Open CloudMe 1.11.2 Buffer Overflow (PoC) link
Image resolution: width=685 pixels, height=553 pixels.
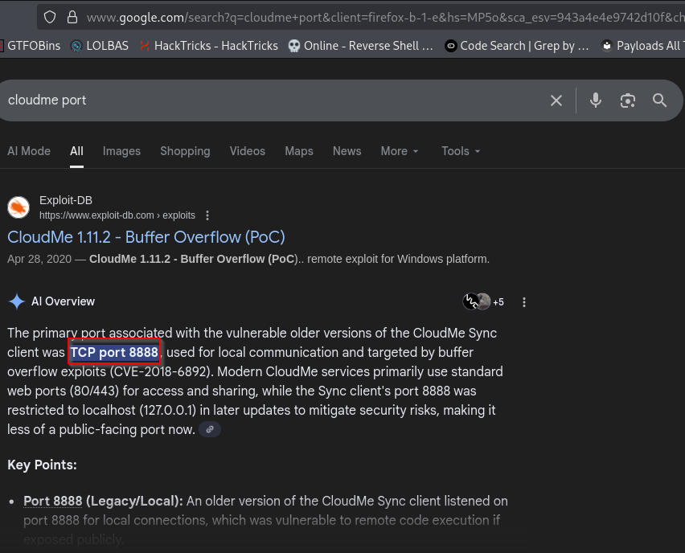tap(146, 237)
